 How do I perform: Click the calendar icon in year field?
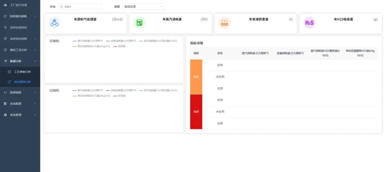61,7
